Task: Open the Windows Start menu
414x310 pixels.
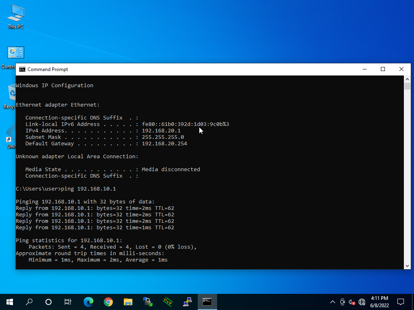Action: point(10,302)
